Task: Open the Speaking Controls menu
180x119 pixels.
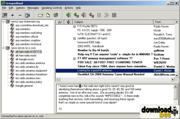Action: coord(52,8)
